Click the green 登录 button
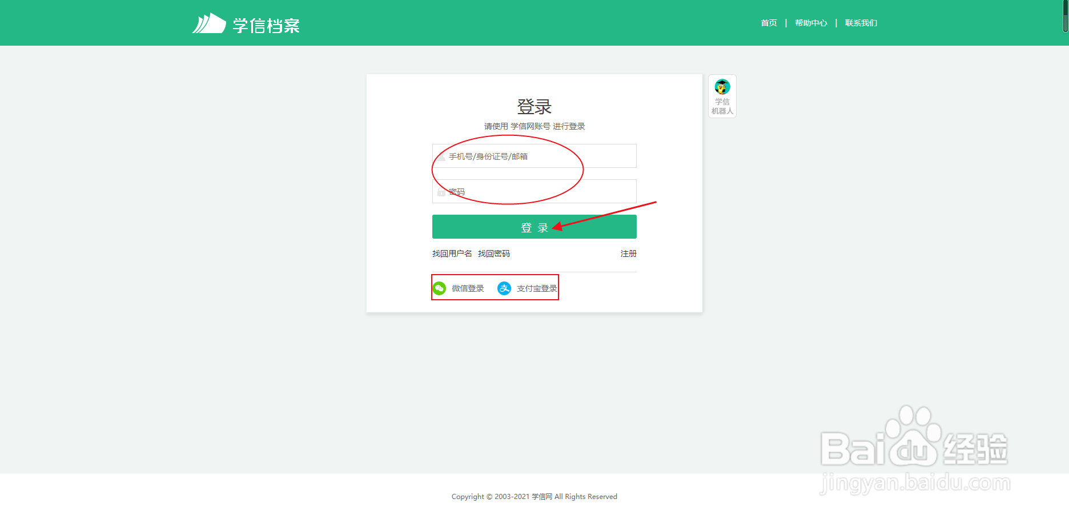This screenshot has width=1069, height=519. pyautogui.click(x=534, y=226)
